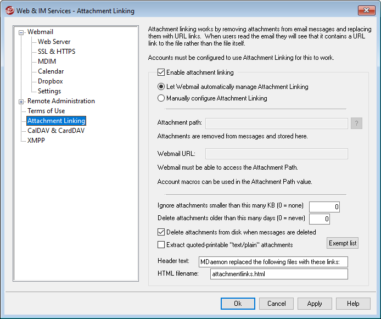Enable Extract quoted-printable text/plain attachments
381x319 pixels.
161,245
